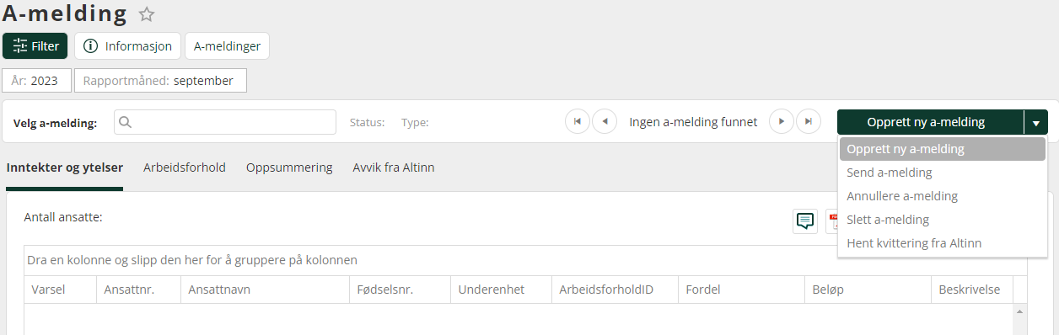This screenshot has height=335, width=1059.
Task: Click the PDF export icon
Action: coord(831,221)
